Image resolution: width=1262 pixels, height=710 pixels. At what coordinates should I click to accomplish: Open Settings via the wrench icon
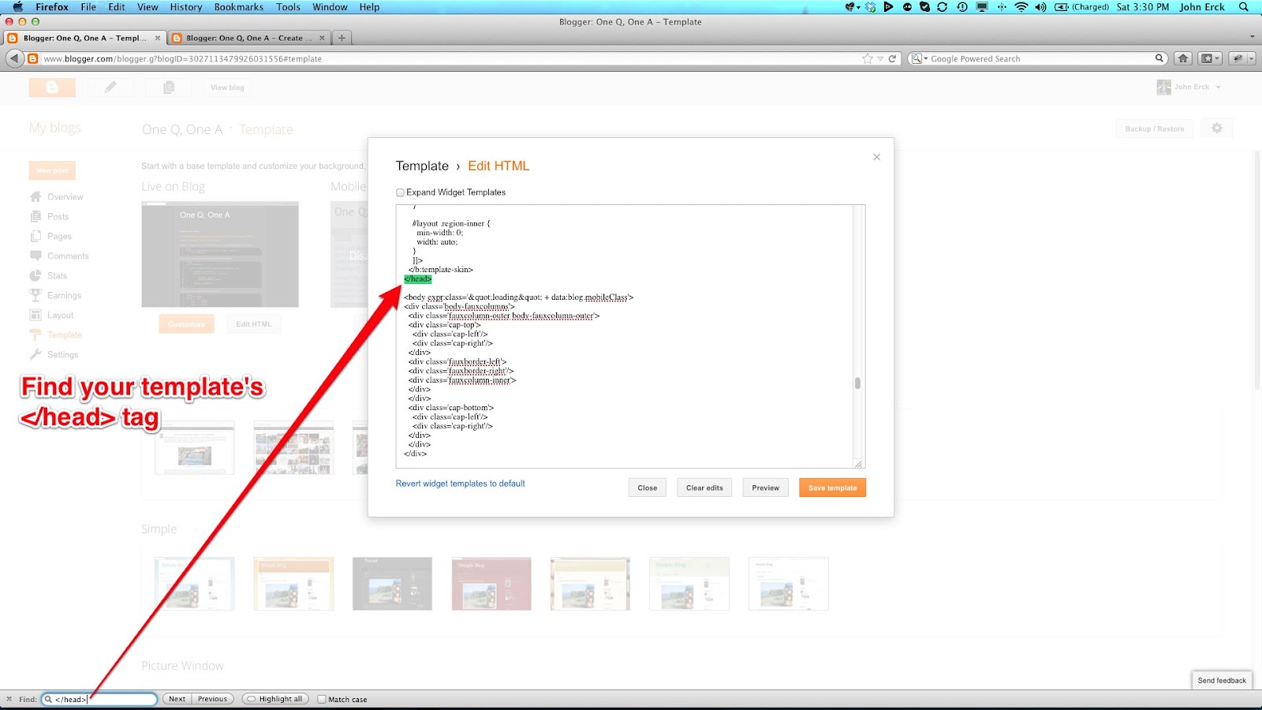(x=36, y=354)
